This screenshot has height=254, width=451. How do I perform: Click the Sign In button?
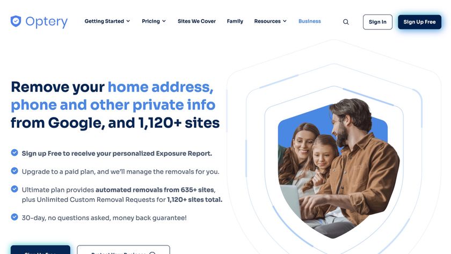click(x=377, y=22)
